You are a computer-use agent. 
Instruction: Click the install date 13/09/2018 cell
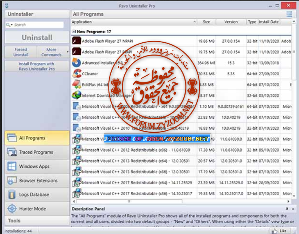tap(269, 63)
